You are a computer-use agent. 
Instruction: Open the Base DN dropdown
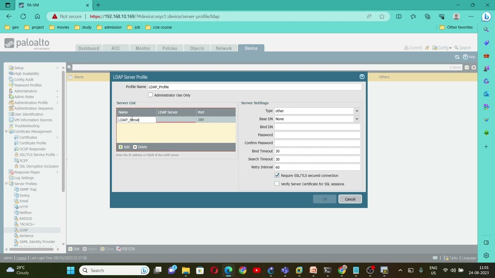point(357,119)
